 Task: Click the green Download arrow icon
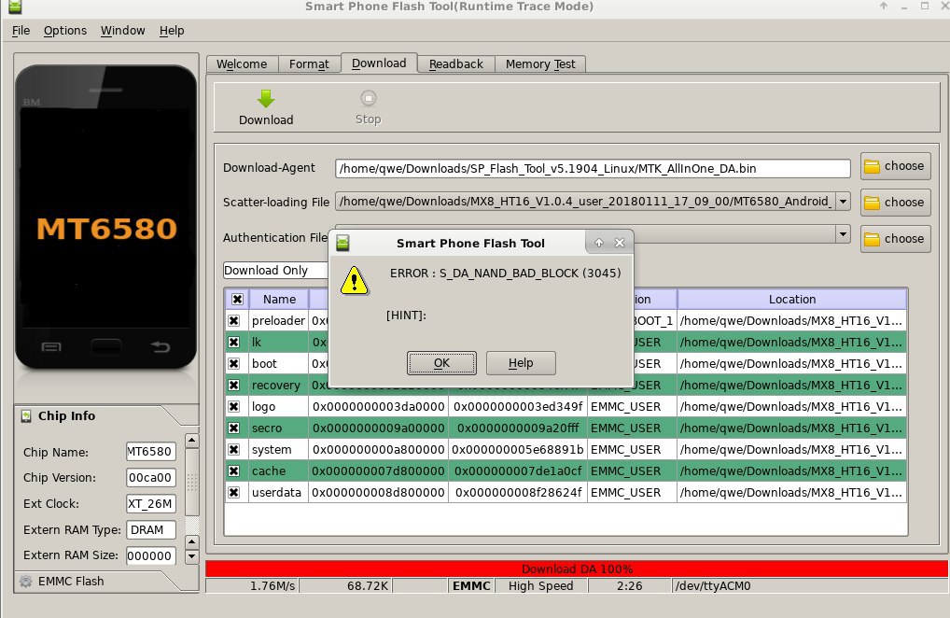coord(265,98)
